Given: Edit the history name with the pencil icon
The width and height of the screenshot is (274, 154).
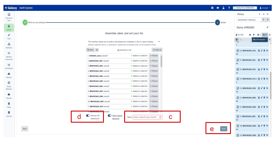Looking at the screenshot, I should [267, 27].
